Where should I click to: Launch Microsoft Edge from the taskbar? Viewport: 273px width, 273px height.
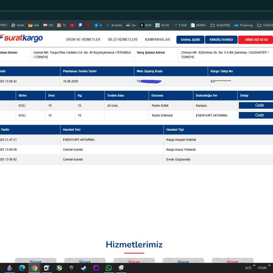22,268
